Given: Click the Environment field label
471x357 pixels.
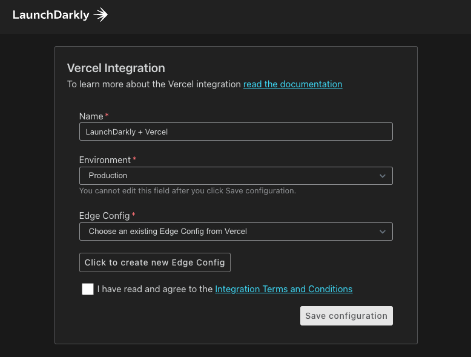Looking at the screenshot, I should (x=105, y=160).
